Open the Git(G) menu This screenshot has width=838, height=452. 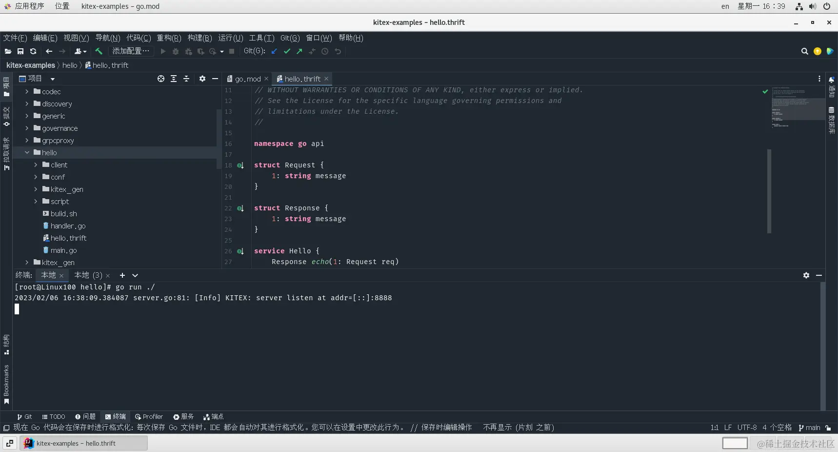[290, 38]
